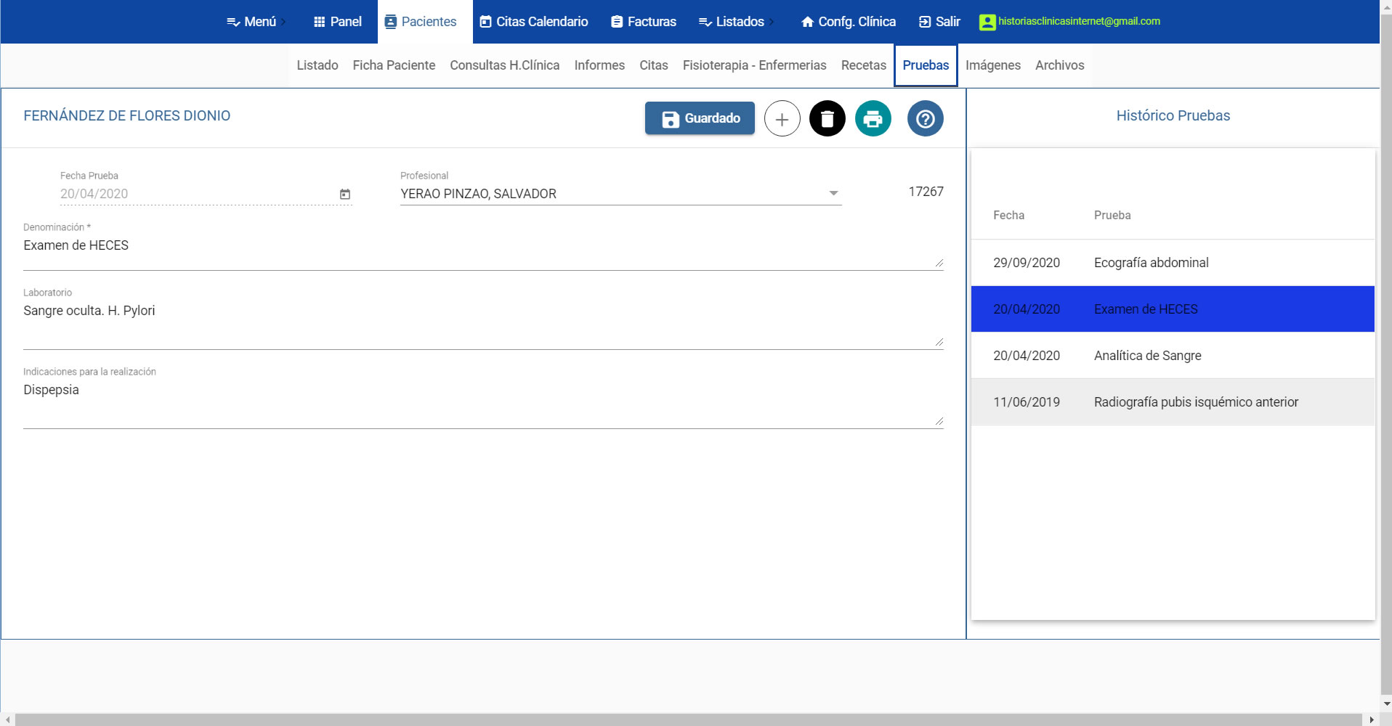Expand the Profesional dropdown arrow
This screenshot has width=1392, height=726.
833,193
